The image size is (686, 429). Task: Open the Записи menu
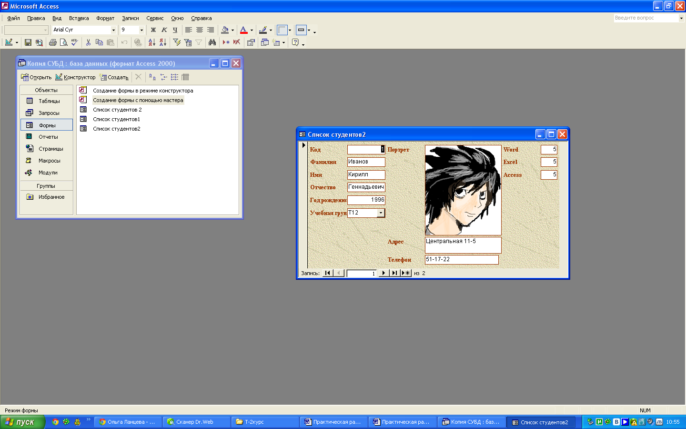click(x=131, y=18)
